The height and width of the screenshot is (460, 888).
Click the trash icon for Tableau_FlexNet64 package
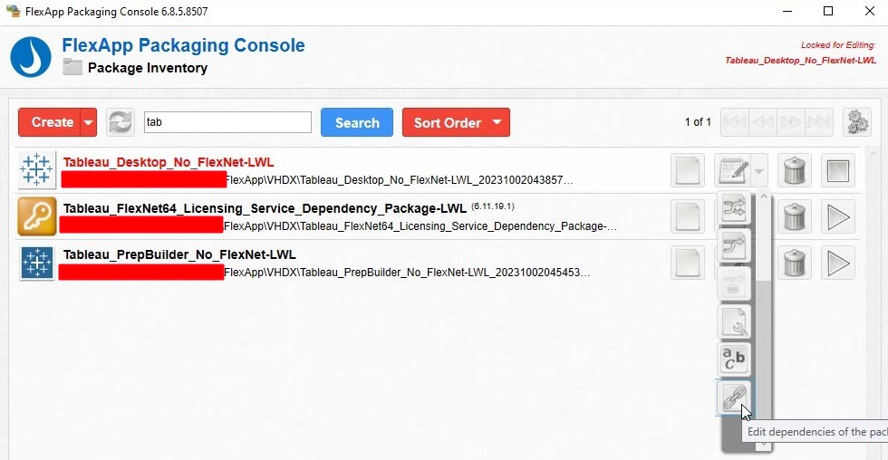(794, 216)
